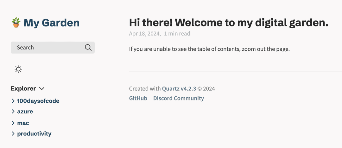The image size is (342, 148).
Task: Click the potted plant icon
Action: pyautogui.click(x=16, y=23)
